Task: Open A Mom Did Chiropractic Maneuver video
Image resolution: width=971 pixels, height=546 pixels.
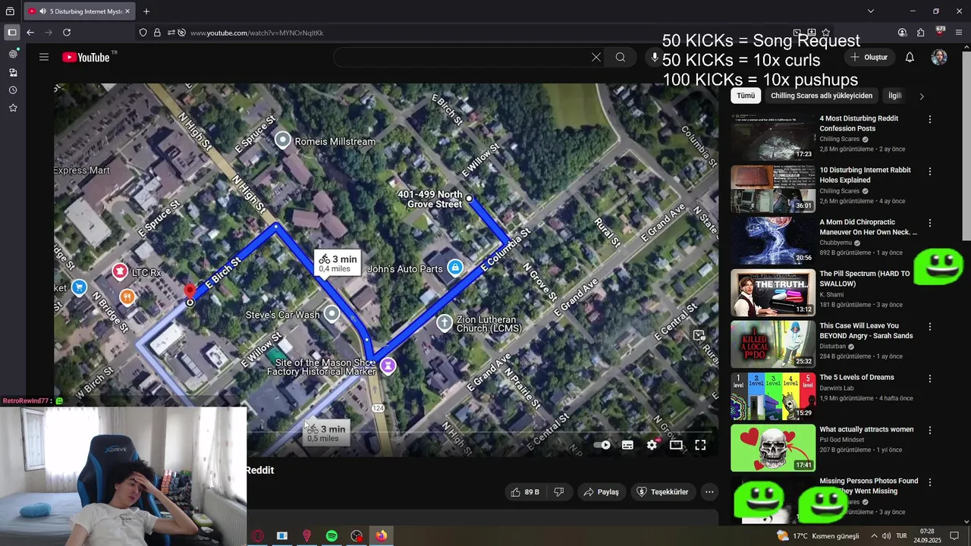Action: tap(868, 227)
